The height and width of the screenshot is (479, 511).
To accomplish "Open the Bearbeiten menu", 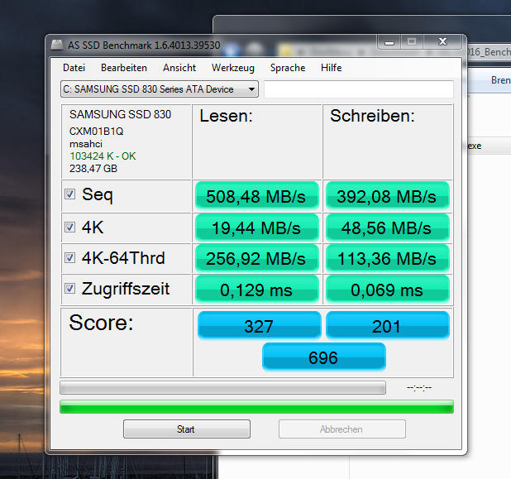I will [124, 68].
